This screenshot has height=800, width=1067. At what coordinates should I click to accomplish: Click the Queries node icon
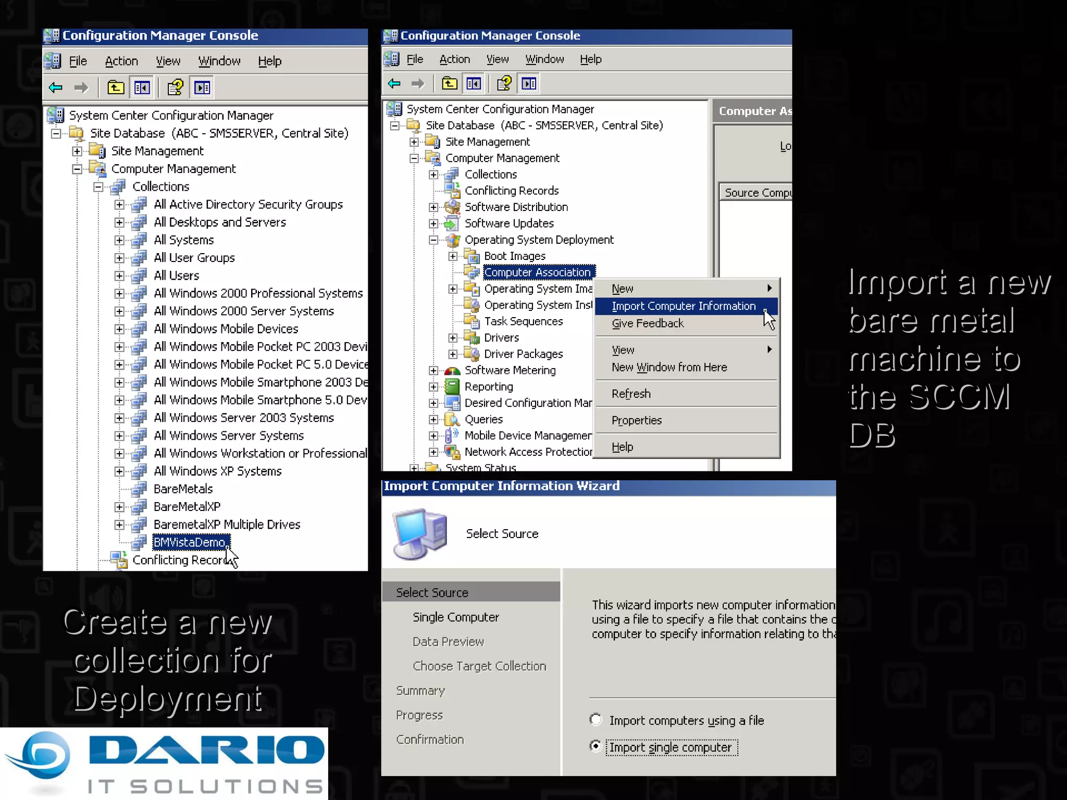click(x=452, y=419)
